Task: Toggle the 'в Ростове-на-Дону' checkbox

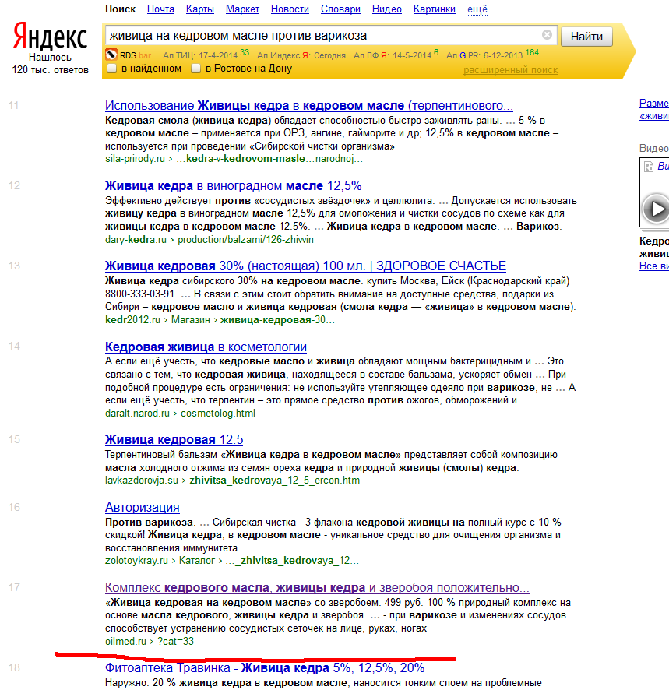Action: (x=195, y=69)
